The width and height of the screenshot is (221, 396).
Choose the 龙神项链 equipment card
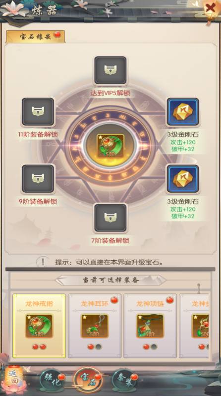150,326
